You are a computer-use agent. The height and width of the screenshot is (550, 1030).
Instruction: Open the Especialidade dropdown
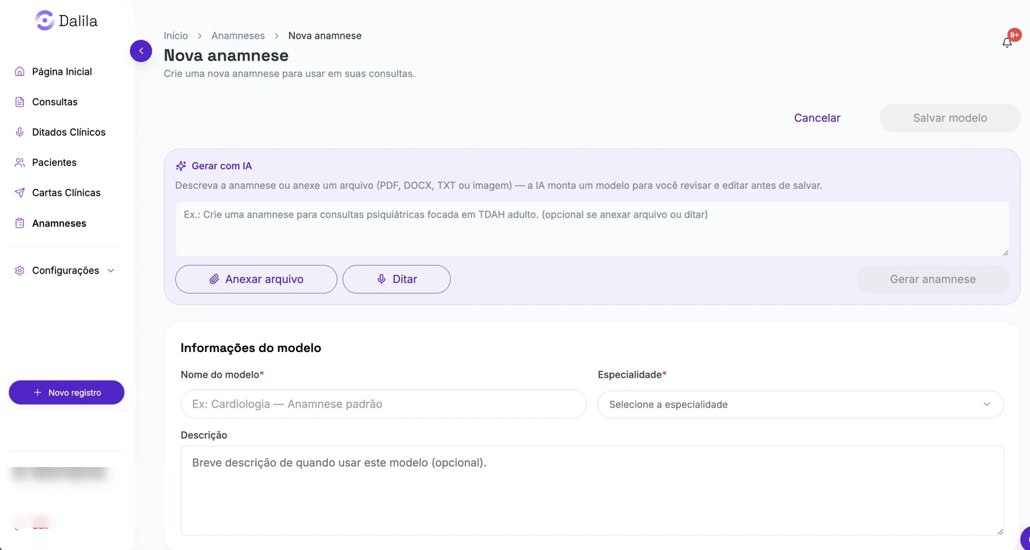click(x=801, y=405)
